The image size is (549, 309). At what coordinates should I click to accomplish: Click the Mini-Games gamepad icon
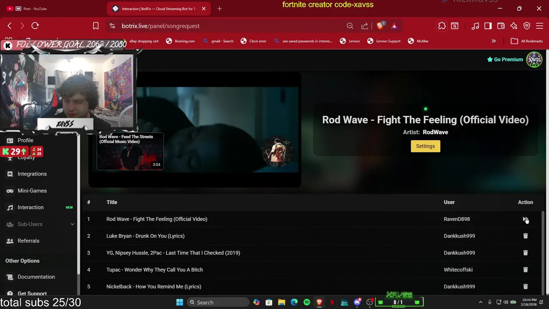click(10, 191)
